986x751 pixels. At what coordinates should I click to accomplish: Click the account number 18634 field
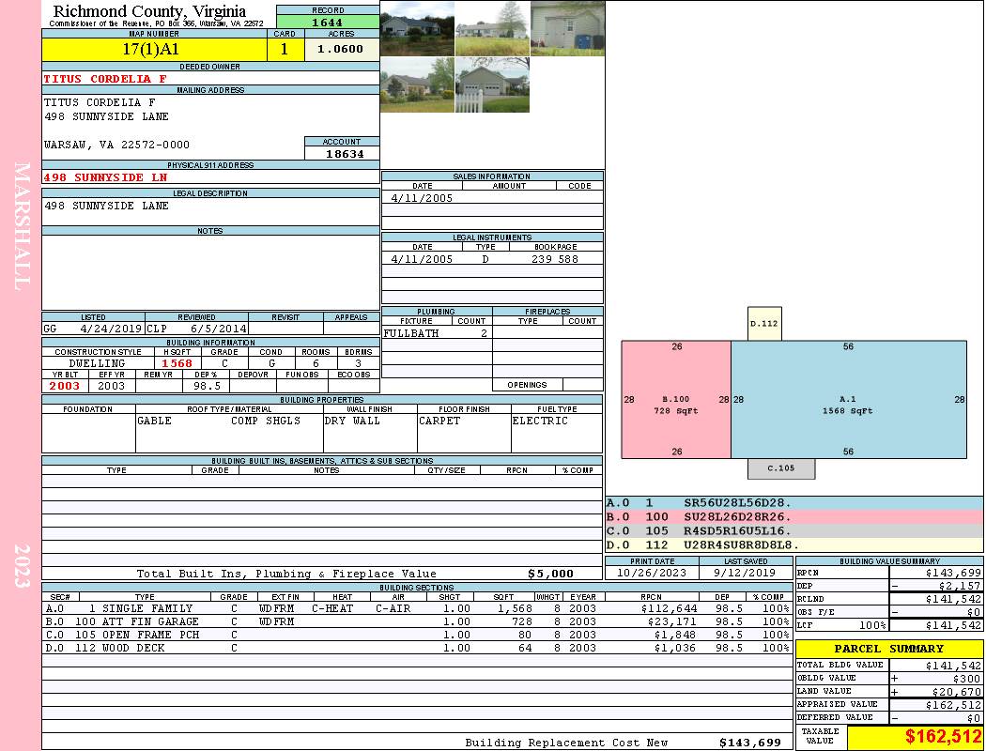click(x=342, y=153)
